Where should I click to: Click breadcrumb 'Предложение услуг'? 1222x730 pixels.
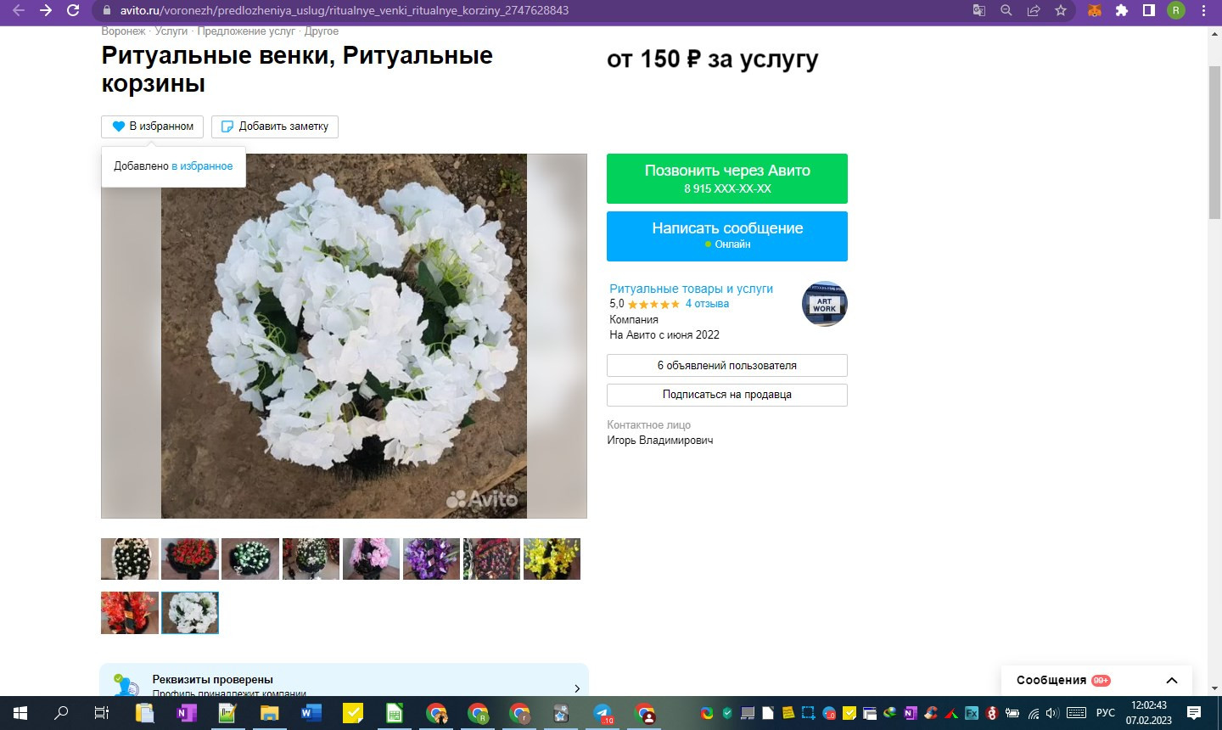(x=246, y=31)
